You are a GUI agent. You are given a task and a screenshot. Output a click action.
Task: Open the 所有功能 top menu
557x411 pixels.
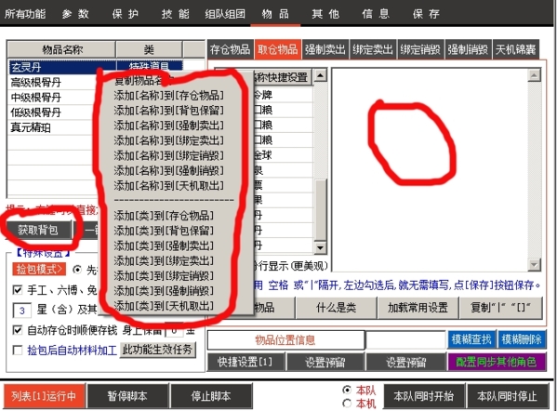point(25,14)
